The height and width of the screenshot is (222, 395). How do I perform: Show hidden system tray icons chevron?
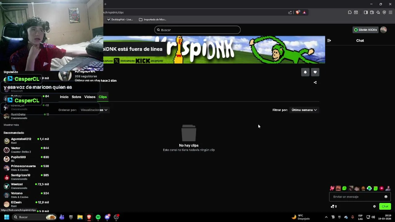click(x=326, y=217)
